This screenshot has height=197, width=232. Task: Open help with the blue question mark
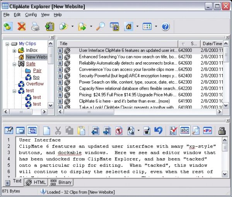[165, 27]
